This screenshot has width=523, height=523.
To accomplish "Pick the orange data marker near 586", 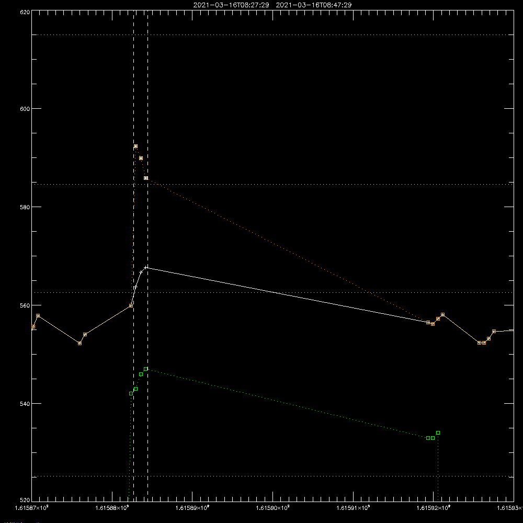I will click(146, 178).
